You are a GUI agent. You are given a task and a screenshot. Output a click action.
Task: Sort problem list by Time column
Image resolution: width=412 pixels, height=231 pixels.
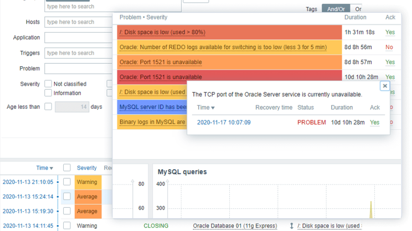click(44, 168)
